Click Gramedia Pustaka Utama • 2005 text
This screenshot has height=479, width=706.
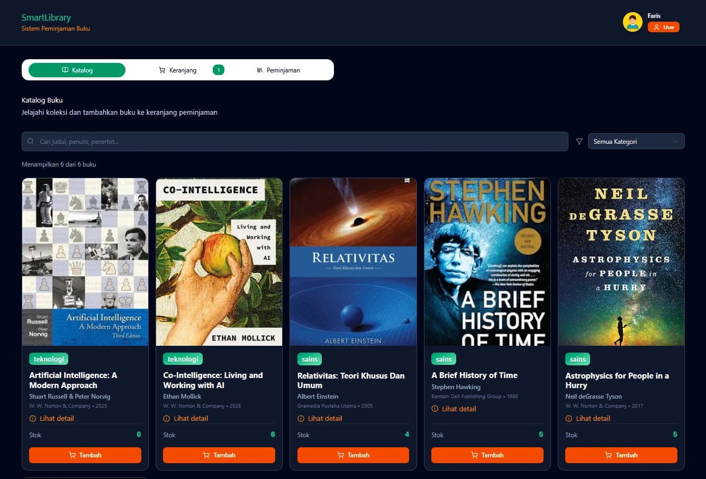[335, 406]
